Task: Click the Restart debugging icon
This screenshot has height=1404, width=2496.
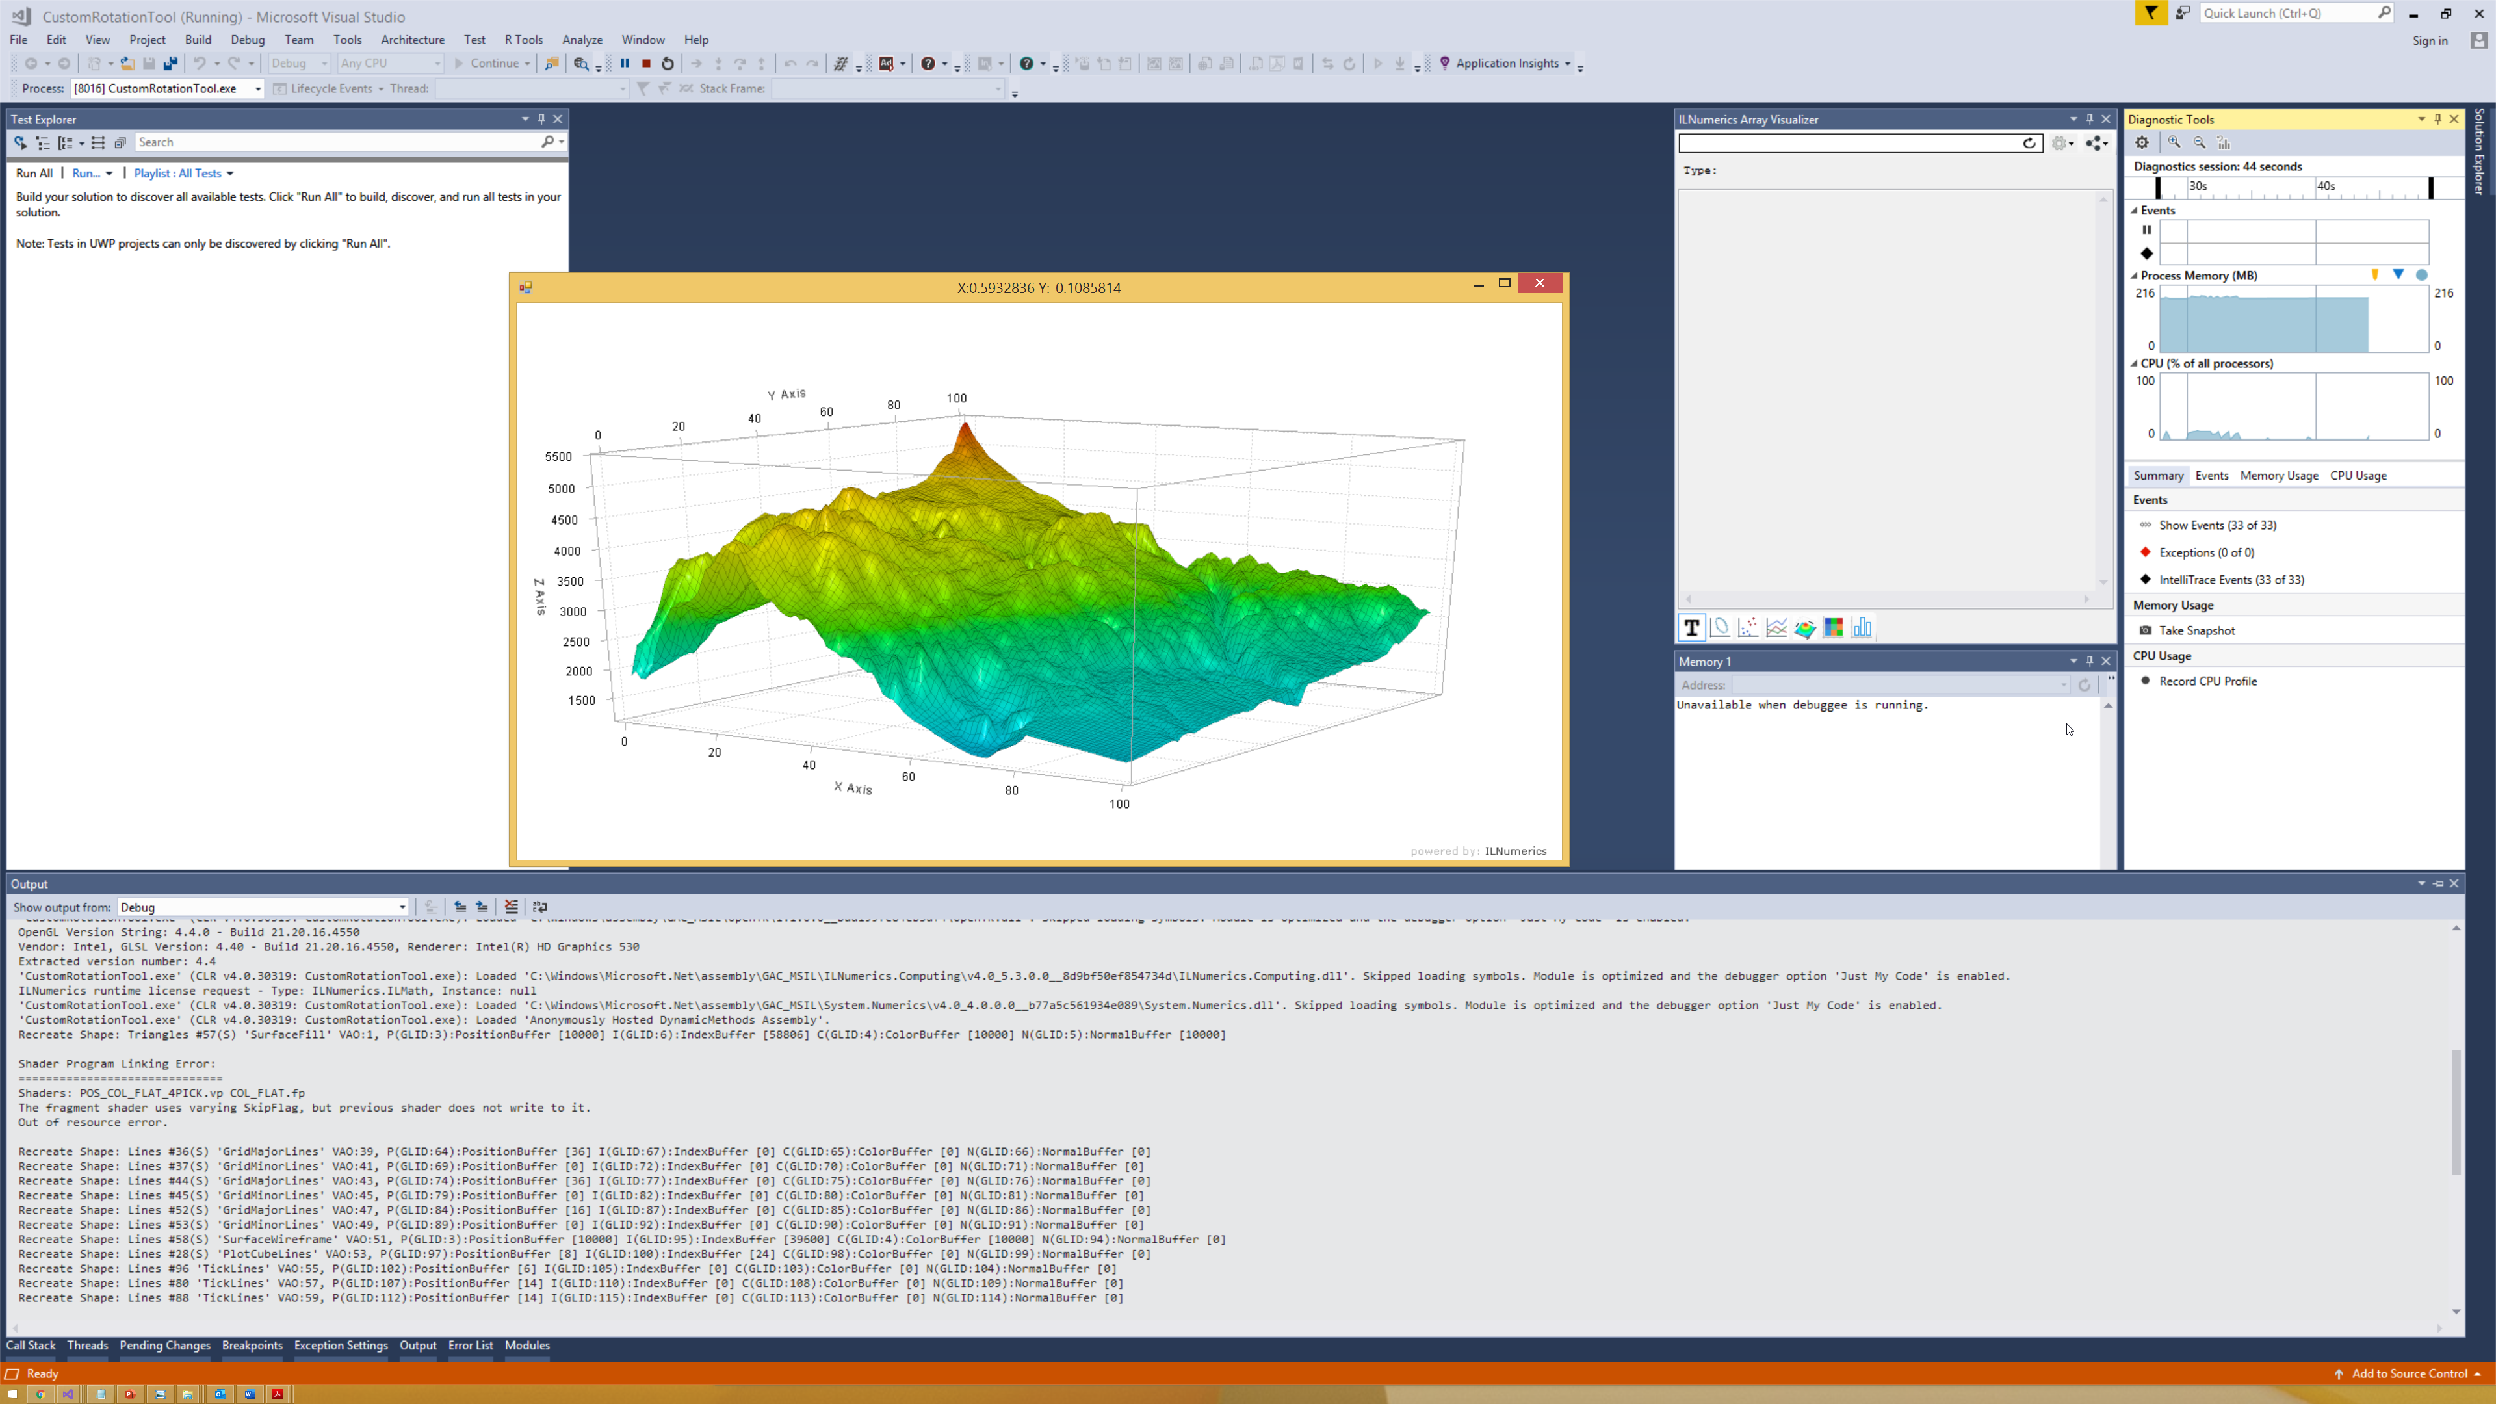Action: pyautogui.click(x=668, y=63)
